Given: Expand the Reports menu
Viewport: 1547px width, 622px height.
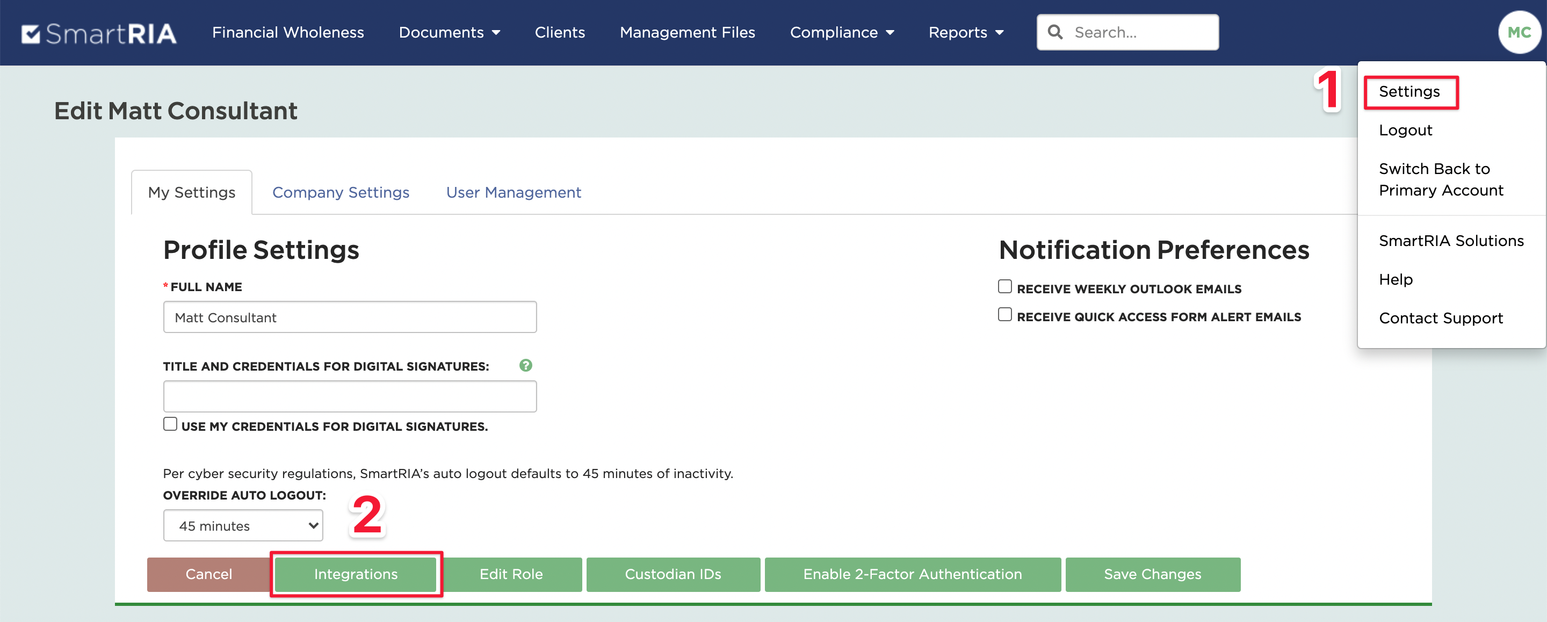Looking at the screenshot, I should 966,32.
